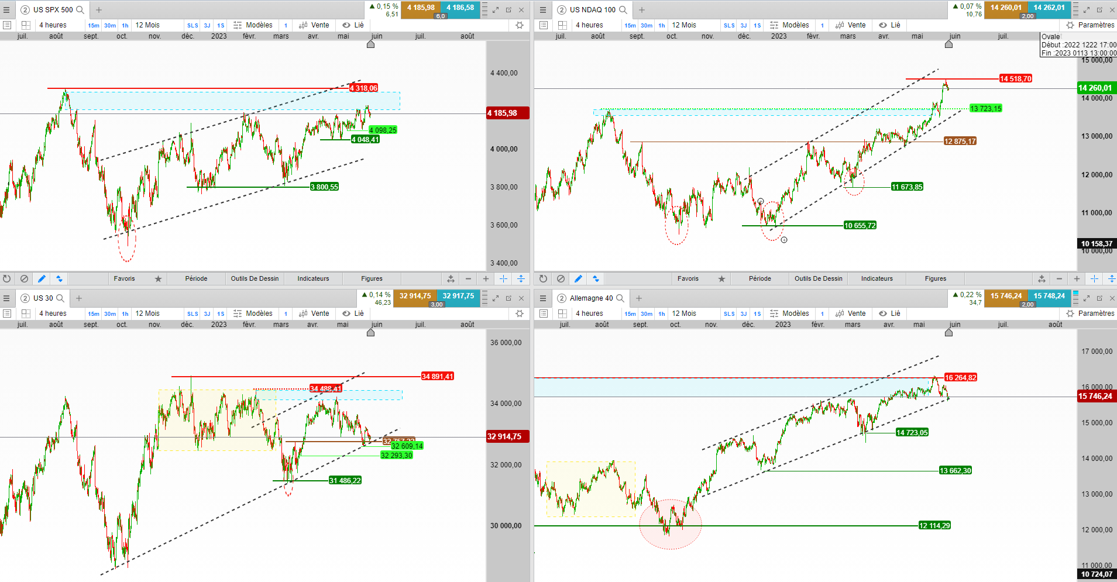
Task: Open the Modèles dropdown in US SPX 500 toolbar
Action: tap(253, 25)
